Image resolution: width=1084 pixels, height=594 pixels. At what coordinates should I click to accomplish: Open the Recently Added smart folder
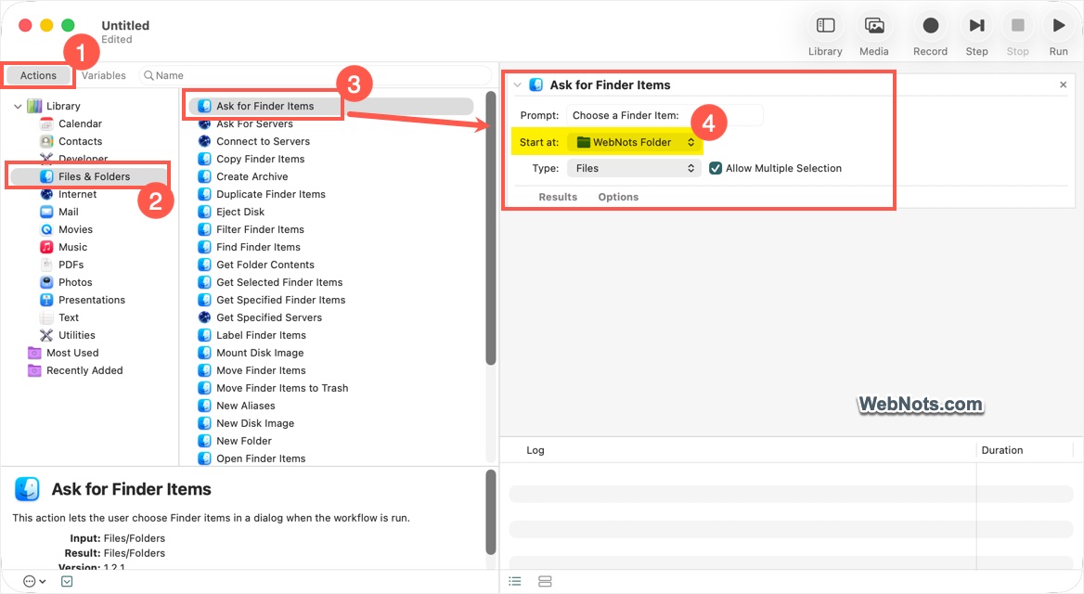coord(84,370)
